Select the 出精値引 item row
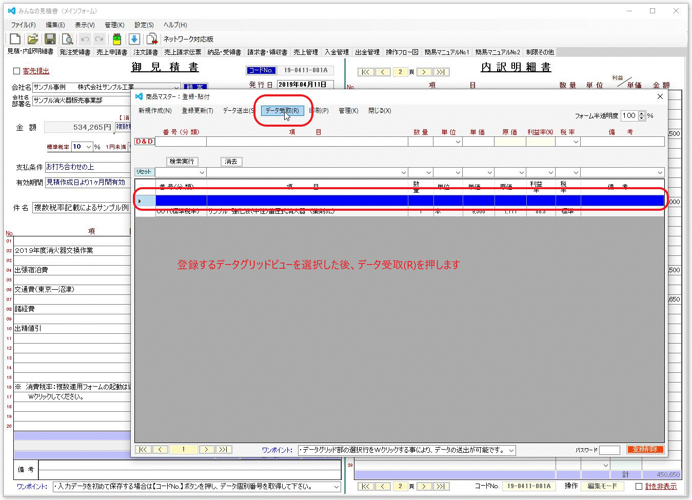Screen dimensions: 692x500 tap(72, 328)
